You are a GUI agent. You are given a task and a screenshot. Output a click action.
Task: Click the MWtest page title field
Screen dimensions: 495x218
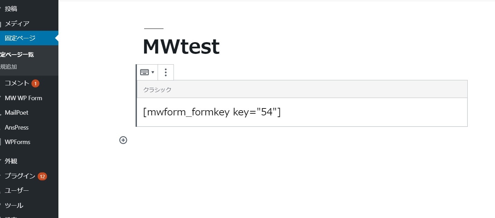[181, 47]
